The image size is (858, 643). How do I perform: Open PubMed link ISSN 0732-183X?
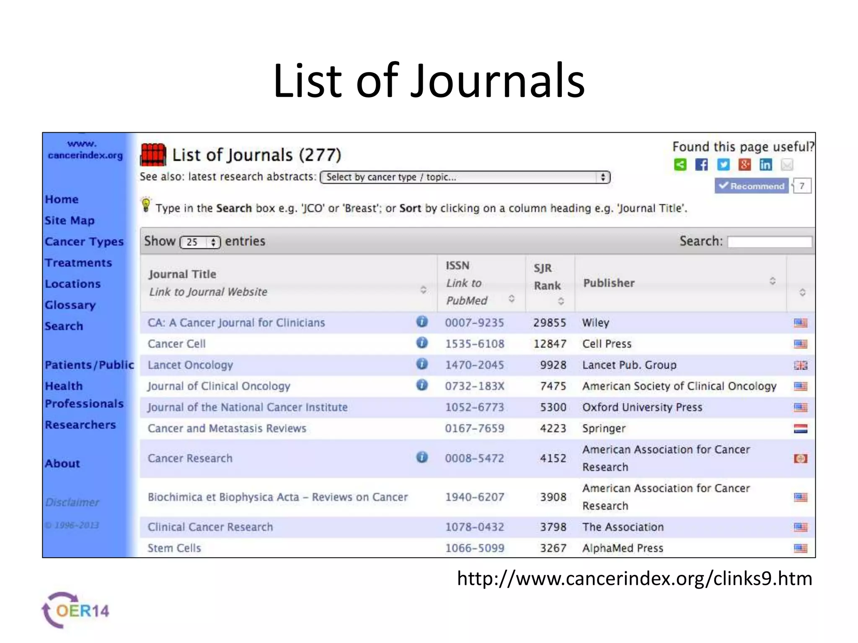pyautogui.click(x=475, y=386)
